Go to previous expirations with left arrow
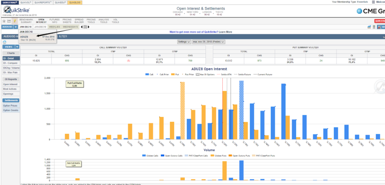 81,27
